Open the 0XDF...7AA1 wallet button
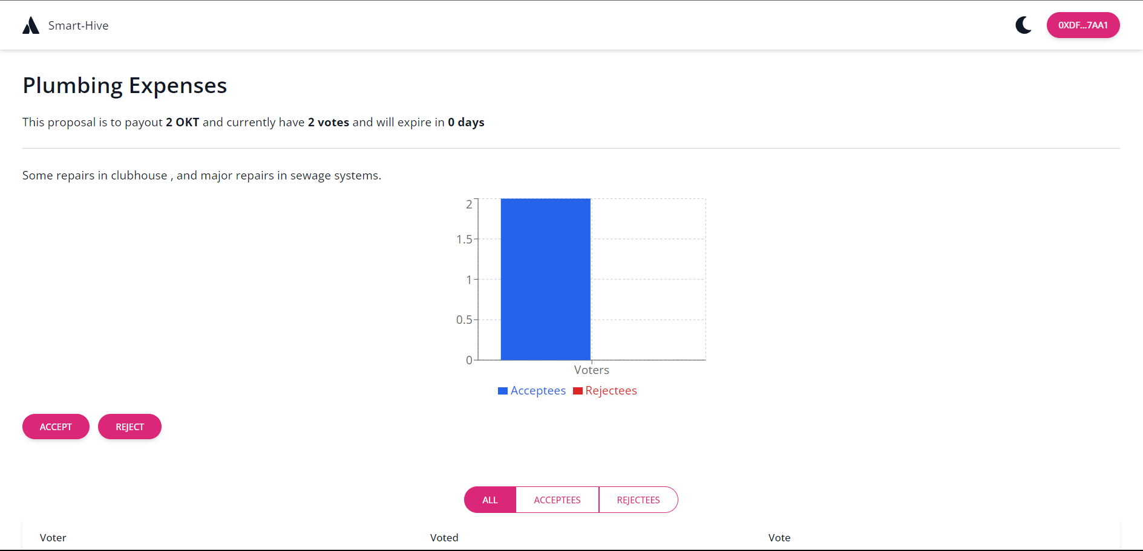The image size is (1143, 551). 1083,25
